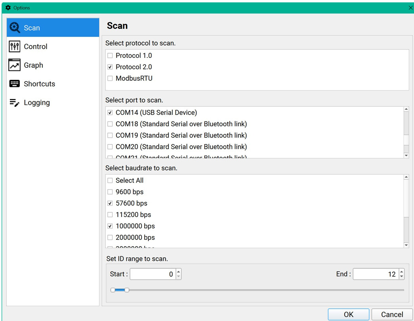Click the ID range slider end handle
414x321 pixels.
pos(127,290)
